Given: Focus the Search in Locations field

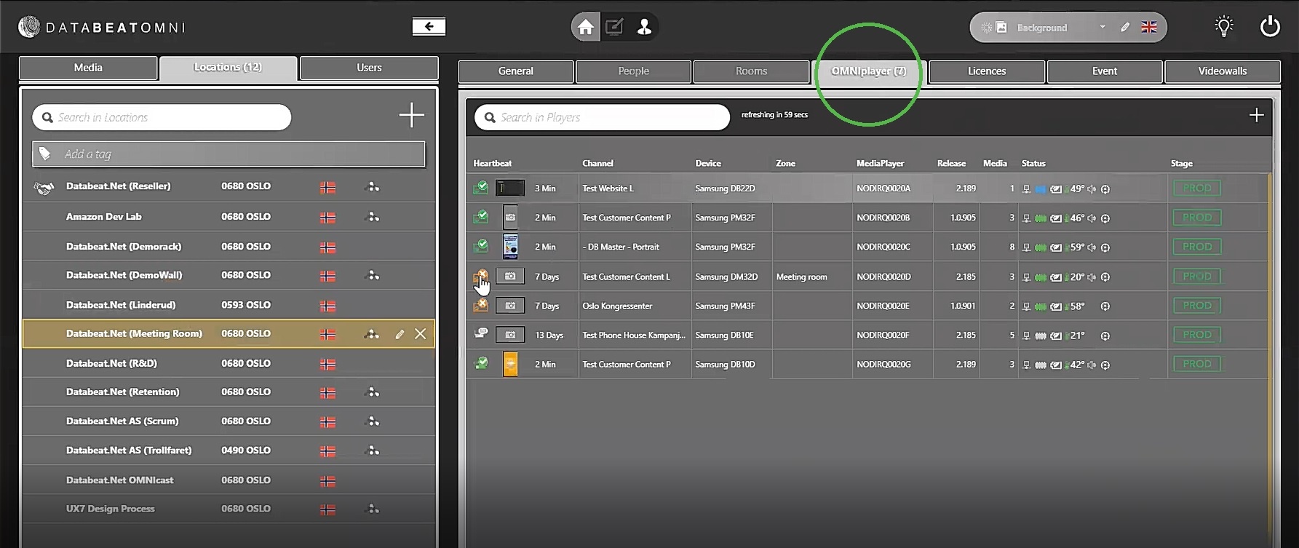Looking at the screenshot, I should [162, 117].
